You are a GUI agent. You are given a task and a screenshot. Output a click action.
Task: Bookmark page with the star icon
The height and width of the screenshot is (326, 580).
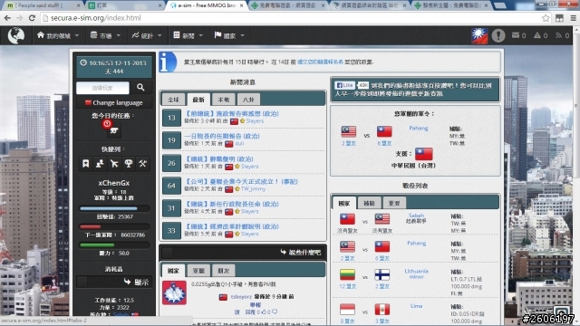546,18
